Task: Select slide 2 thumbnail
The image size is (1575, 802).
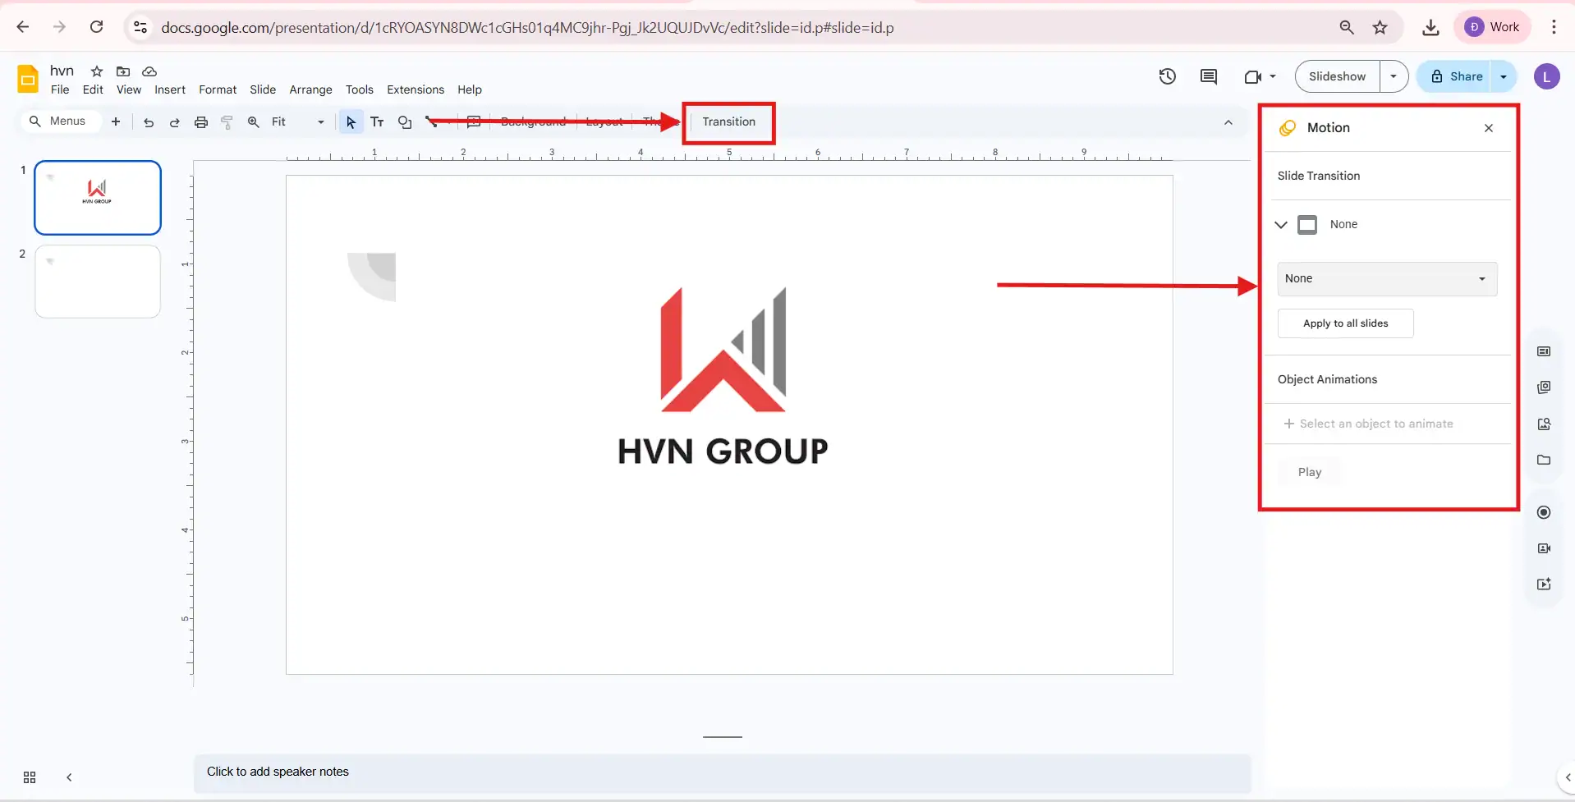Action: pos(98,282)
